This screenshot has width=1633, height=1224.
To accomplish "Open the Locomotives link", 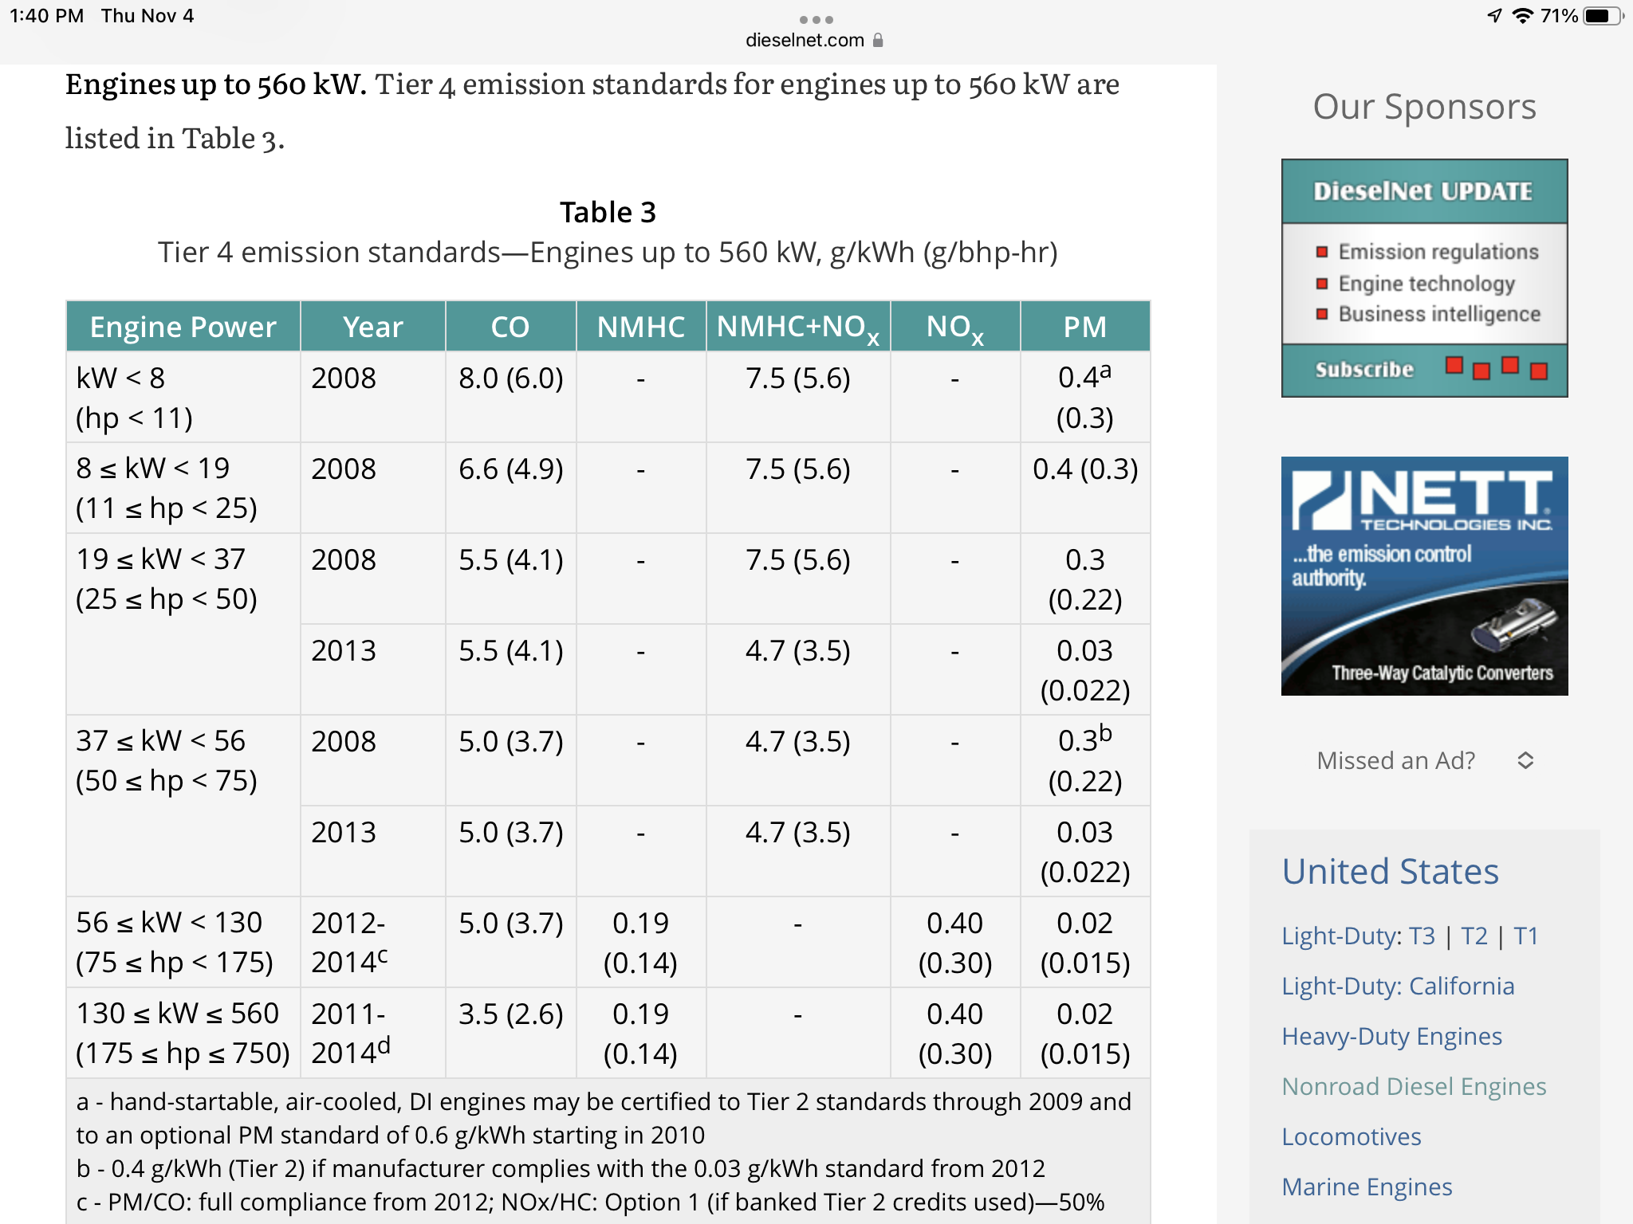I will tap(1352, 1136).
